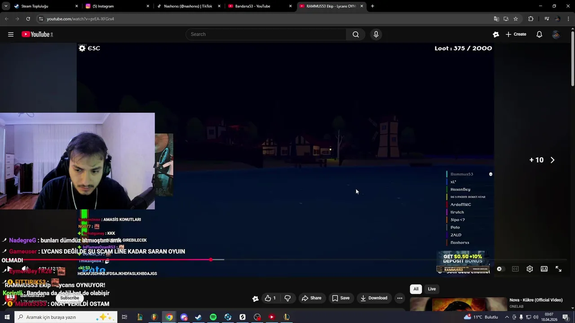Click the icon left of like button
The image size is (575, 323).
point(255,298)
